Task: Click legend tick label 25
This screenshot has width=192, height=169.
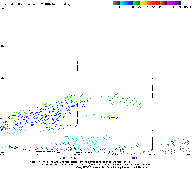Action: coord(147,7)
